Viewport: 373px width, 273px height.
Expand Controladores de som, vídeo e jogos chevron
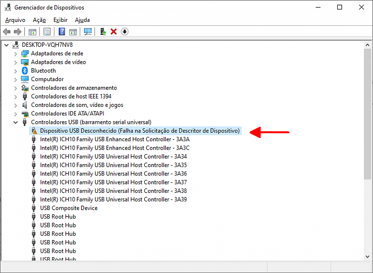15,105
